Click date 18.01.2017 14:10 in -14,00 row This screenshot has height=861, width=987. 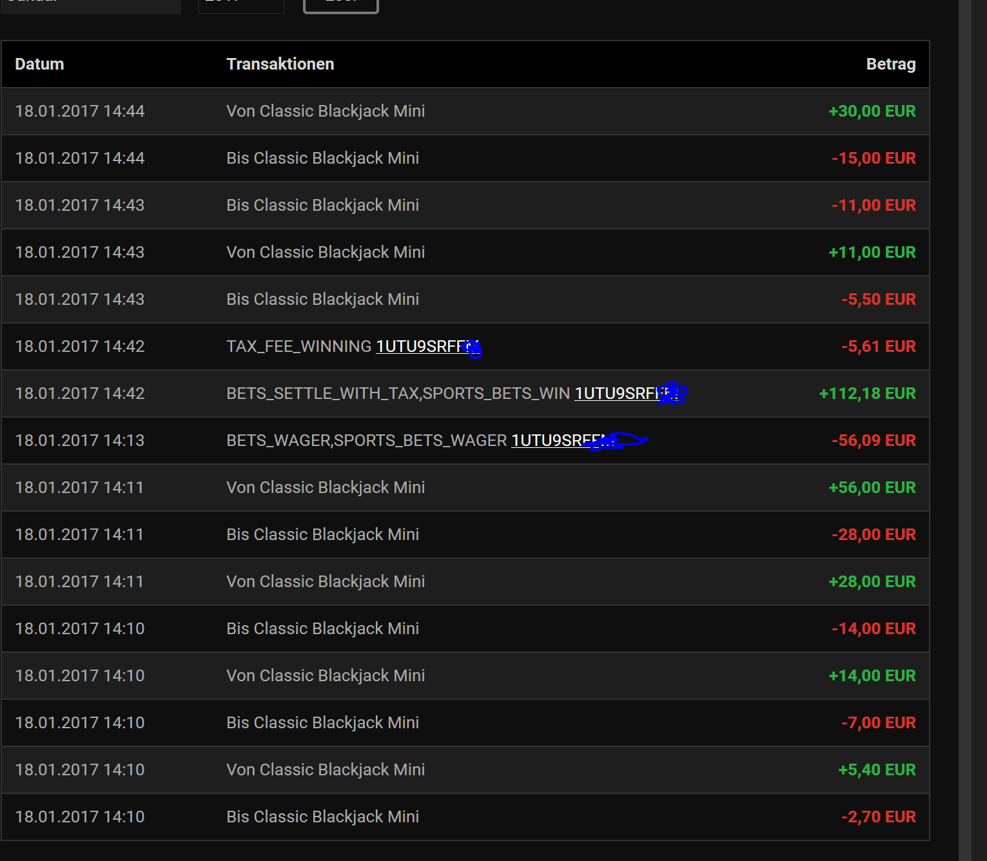80,628
